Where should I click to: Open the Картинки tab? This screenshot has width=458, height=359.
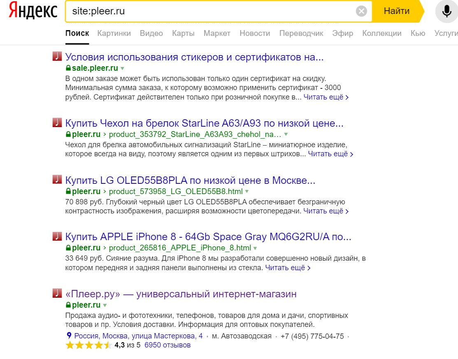[x=114, y=33]
